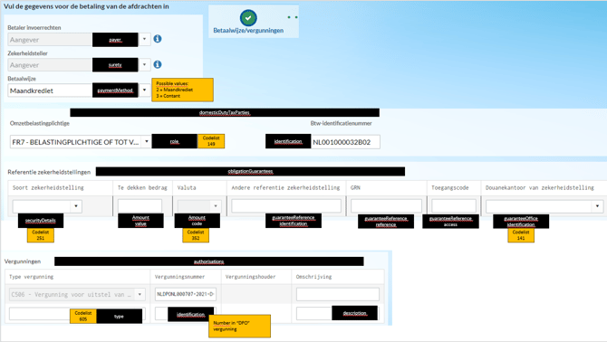607x342 pixels.
Task: Click the Omzetbelastingplichtige label
Action: pos(40,123)
